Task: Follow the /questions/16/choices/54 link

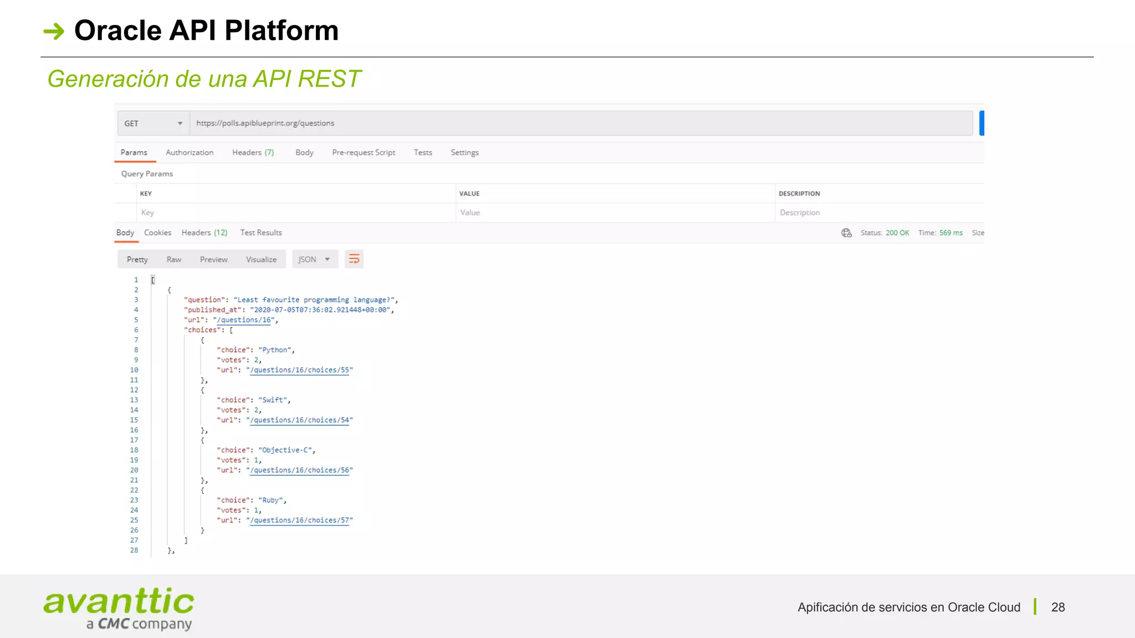Action: (299, 420)
